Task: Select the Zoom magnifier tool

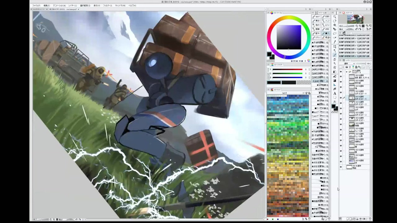Action: click(x=335, y=17)
